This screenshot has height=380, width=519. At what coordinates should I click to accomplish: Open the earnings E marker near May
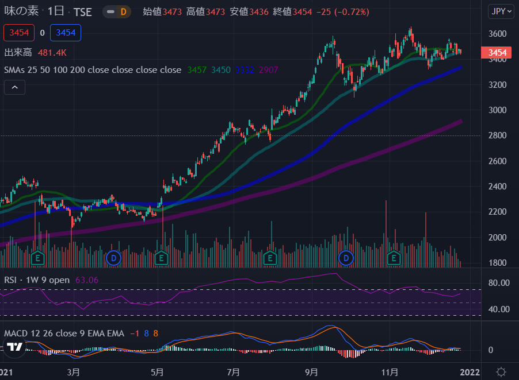point(162,258)
